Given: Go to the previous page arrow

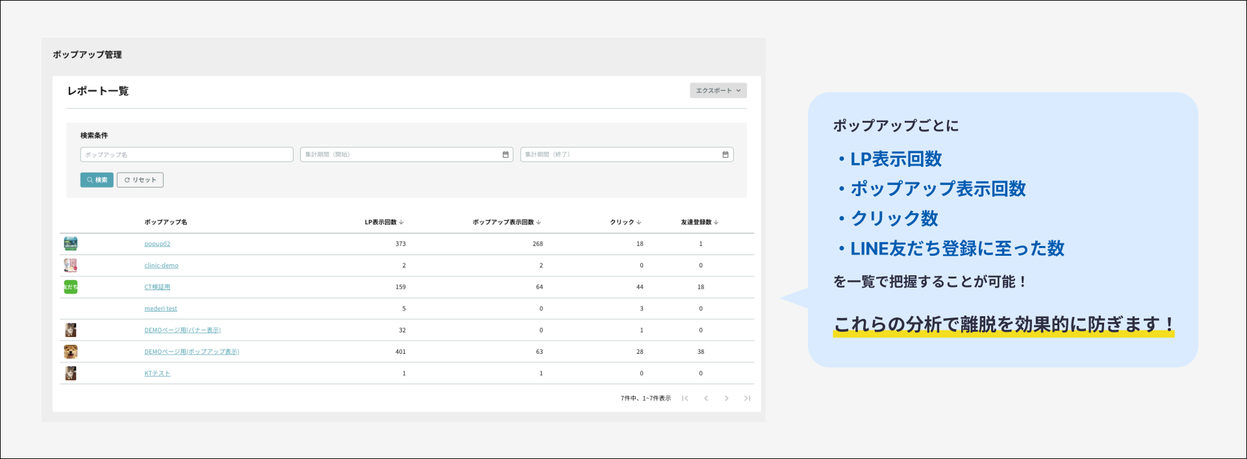Looking at the screenshot, I should pyautogui.click(x=706, y=398).
